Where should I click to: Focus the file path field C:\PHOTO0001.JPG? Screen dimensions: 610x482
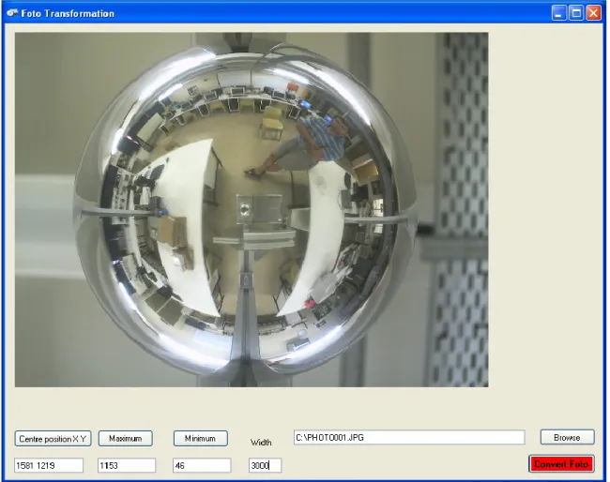tap(409, 437)
